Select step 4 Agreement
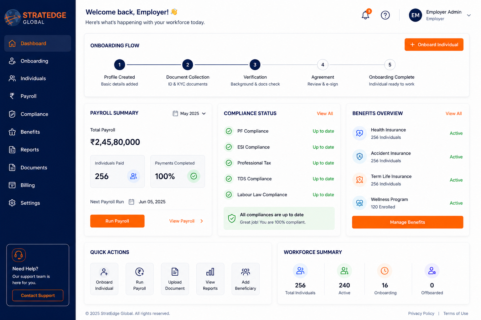The height and width of the screenshot is (320, 481). coord(323,65)
